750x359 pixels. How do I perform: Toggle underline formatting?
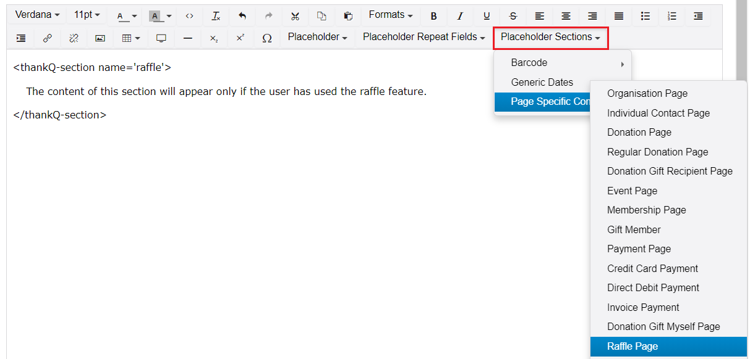[487, 17]
